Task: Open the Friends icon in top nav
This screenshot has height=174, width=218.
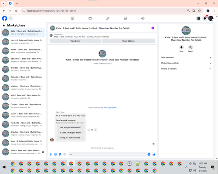Action: pyautogui.click(x=108, y=18)
